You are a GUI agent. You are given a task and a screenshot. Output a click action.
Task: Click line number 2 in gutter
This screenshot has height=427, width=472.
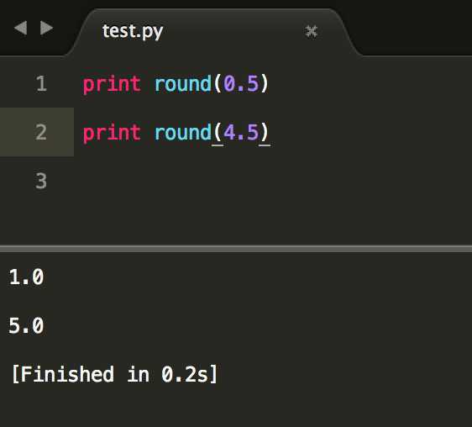pos(41,132)
